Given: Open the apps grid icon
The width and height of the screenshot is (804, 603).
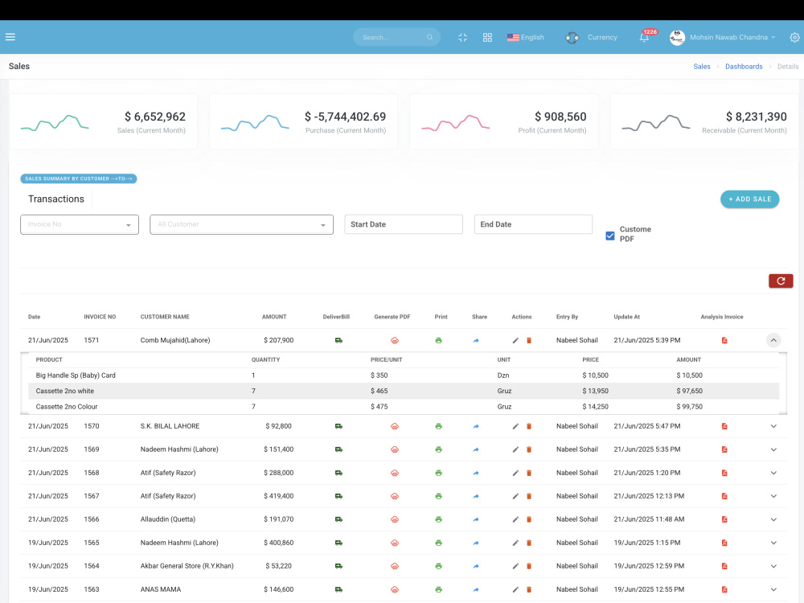Looking at the screenshot, I should (487, 38).
